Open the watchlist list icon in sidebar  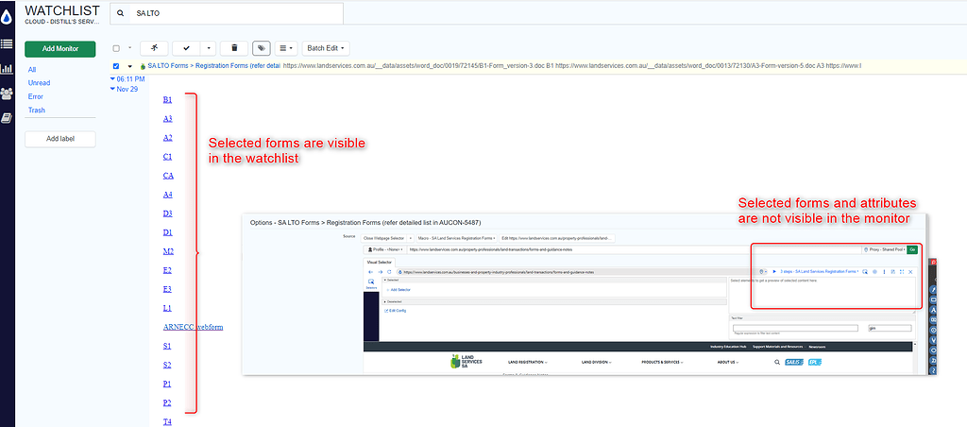coord(7,43)
